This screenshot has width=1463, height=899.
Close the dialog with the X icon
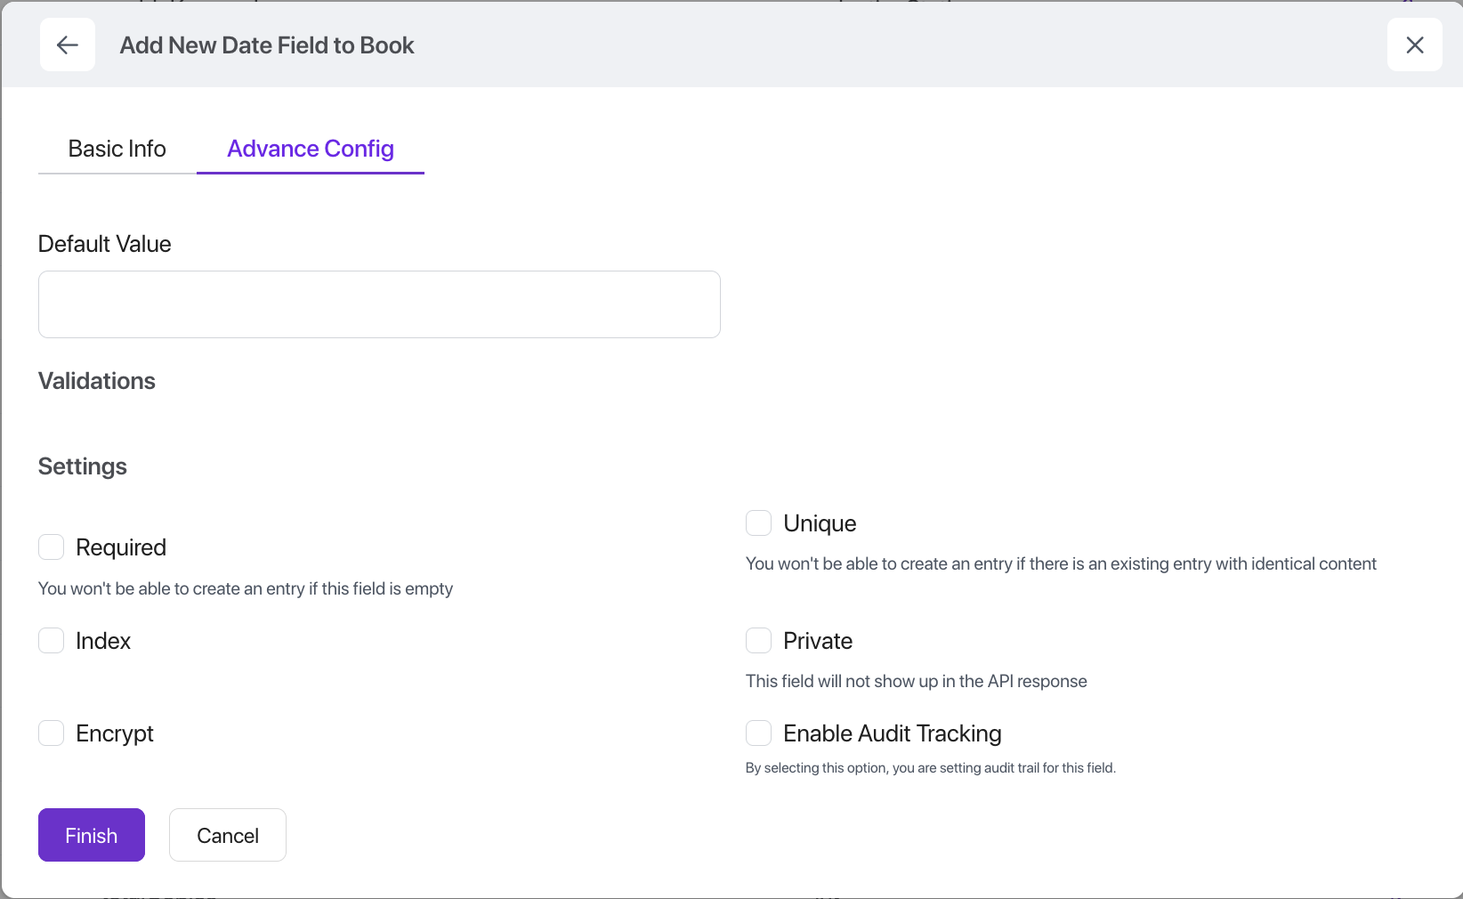coord(1414,45)
